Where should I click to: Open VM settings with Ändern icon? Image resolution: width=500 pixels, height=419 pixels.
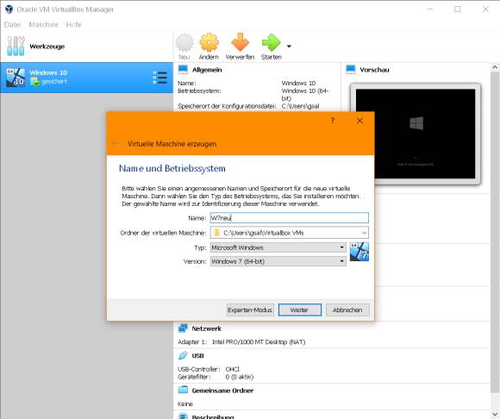[209, 42]
